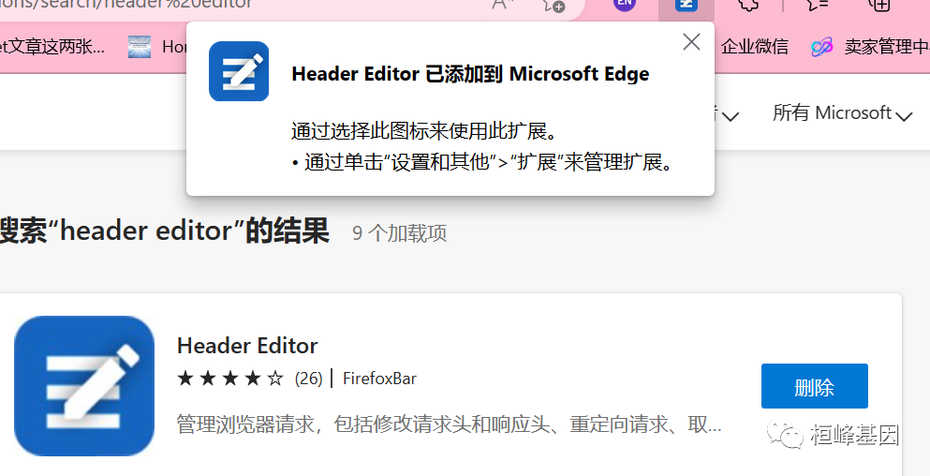Click the FirefoxBar publisher name
This screenshot has width=930, height=476.
(379, 378)
